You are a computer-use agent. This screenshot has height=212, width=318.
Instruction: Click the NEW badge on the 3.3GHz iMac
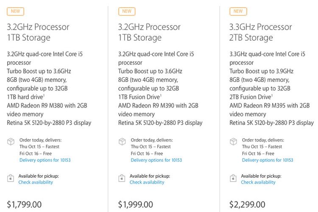point(238,11)
